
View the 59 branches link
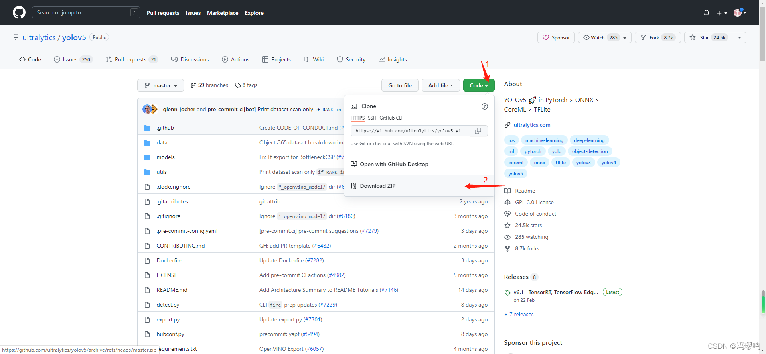(x=209, y=85)
